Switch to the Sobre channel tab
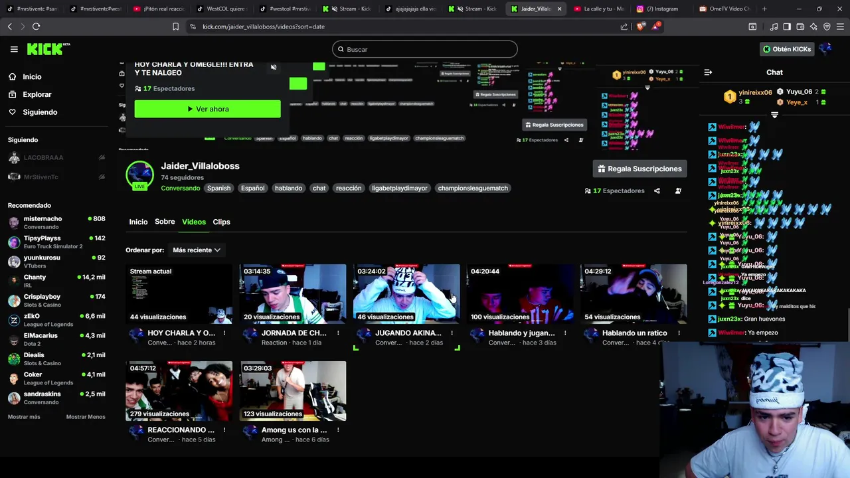 [165, 222]
